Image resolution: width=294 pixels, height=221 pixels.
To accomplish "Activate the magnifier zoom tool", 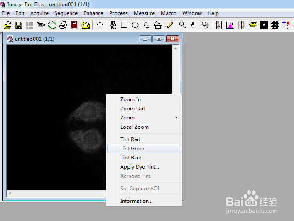I will 182,25.
